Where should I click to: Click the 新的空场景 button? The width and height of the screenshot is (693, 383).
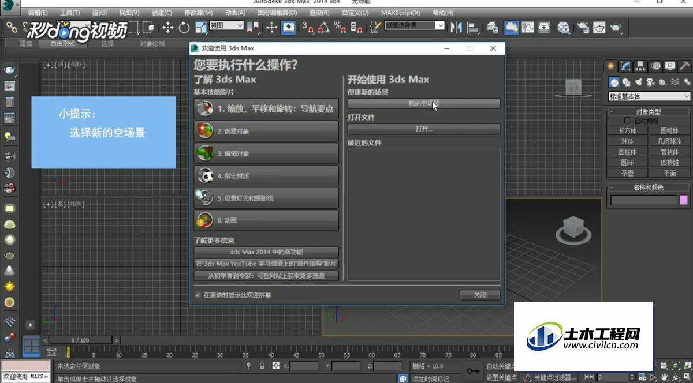[x=423, y=104]
